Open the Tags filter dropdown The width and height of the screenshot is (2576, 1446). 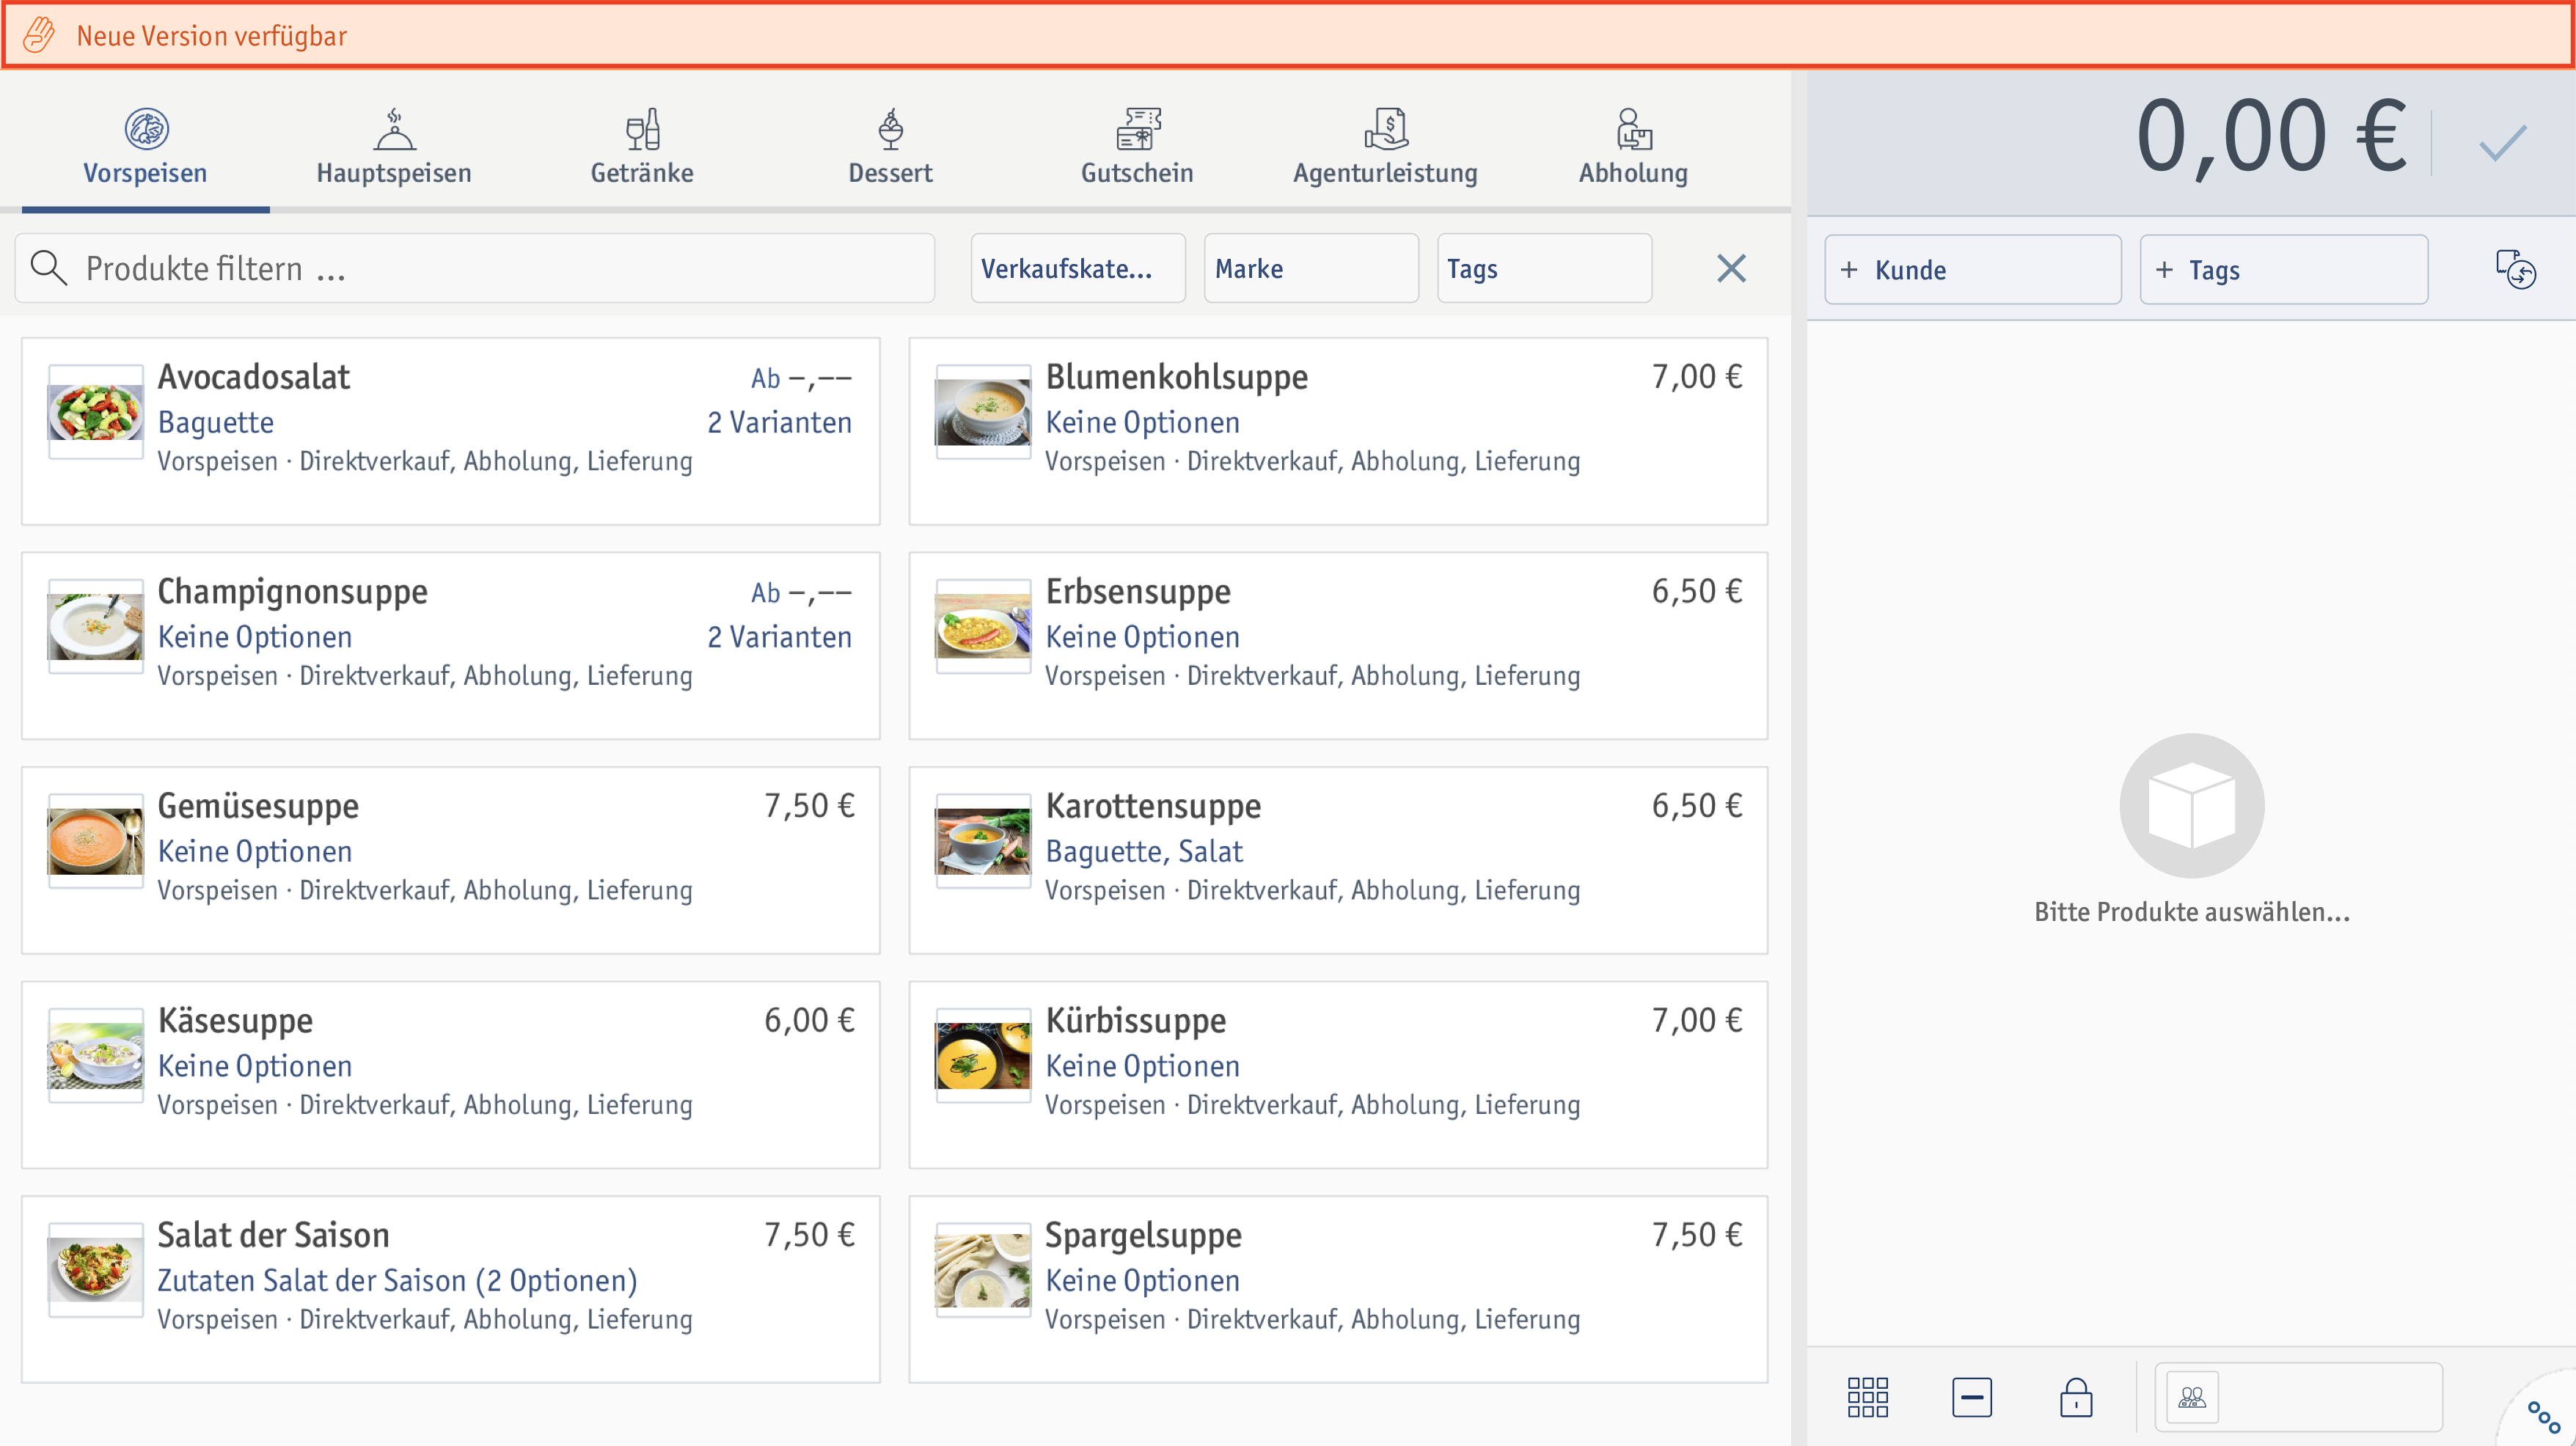(x=1543, y=268)
